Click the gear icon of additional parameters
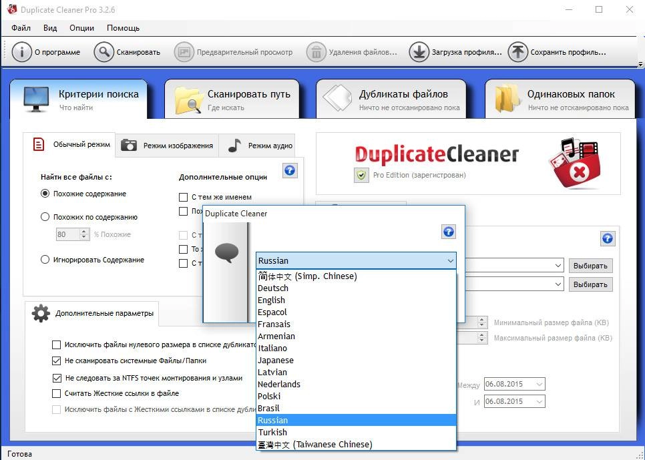The image size is (645, 460). (x=41, y=314)
